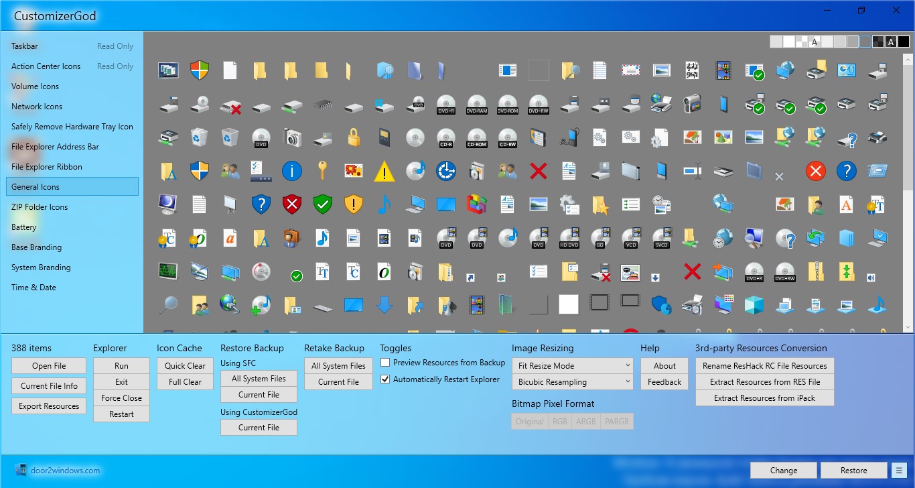This screenshot has width=915, height=488.
Task: Click the gold padlock icon
Action: (354, 137)
